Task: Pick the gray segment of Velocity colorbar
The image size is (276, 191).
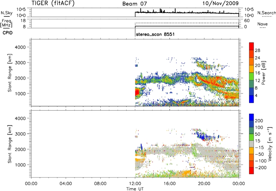Action: 252,144
